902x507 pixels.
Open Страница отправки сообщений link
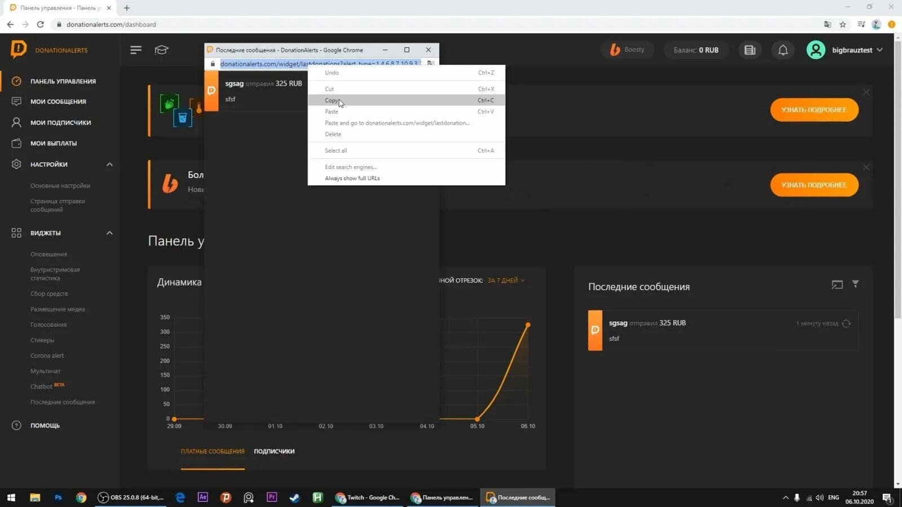pos(58,205)
